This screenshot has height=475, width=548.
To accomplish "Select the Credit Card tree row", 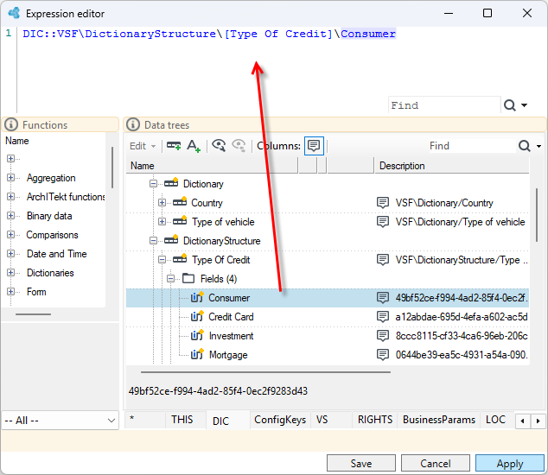I will point(328,317).
